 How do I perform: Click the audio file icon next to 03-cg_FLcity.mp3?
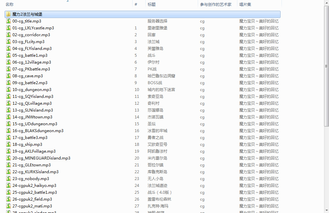(x=8, y=41)
